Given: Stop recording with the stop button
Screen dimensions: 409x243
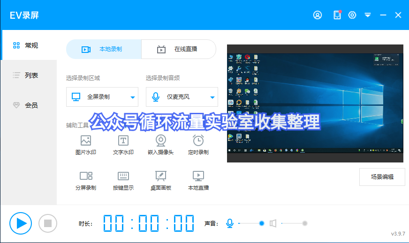Looking at the screenshot, I should tap(48, 223).
